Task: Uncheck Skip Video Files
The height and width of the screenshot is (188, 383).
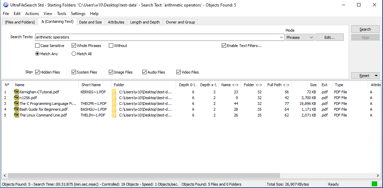Action: [179, 72]
